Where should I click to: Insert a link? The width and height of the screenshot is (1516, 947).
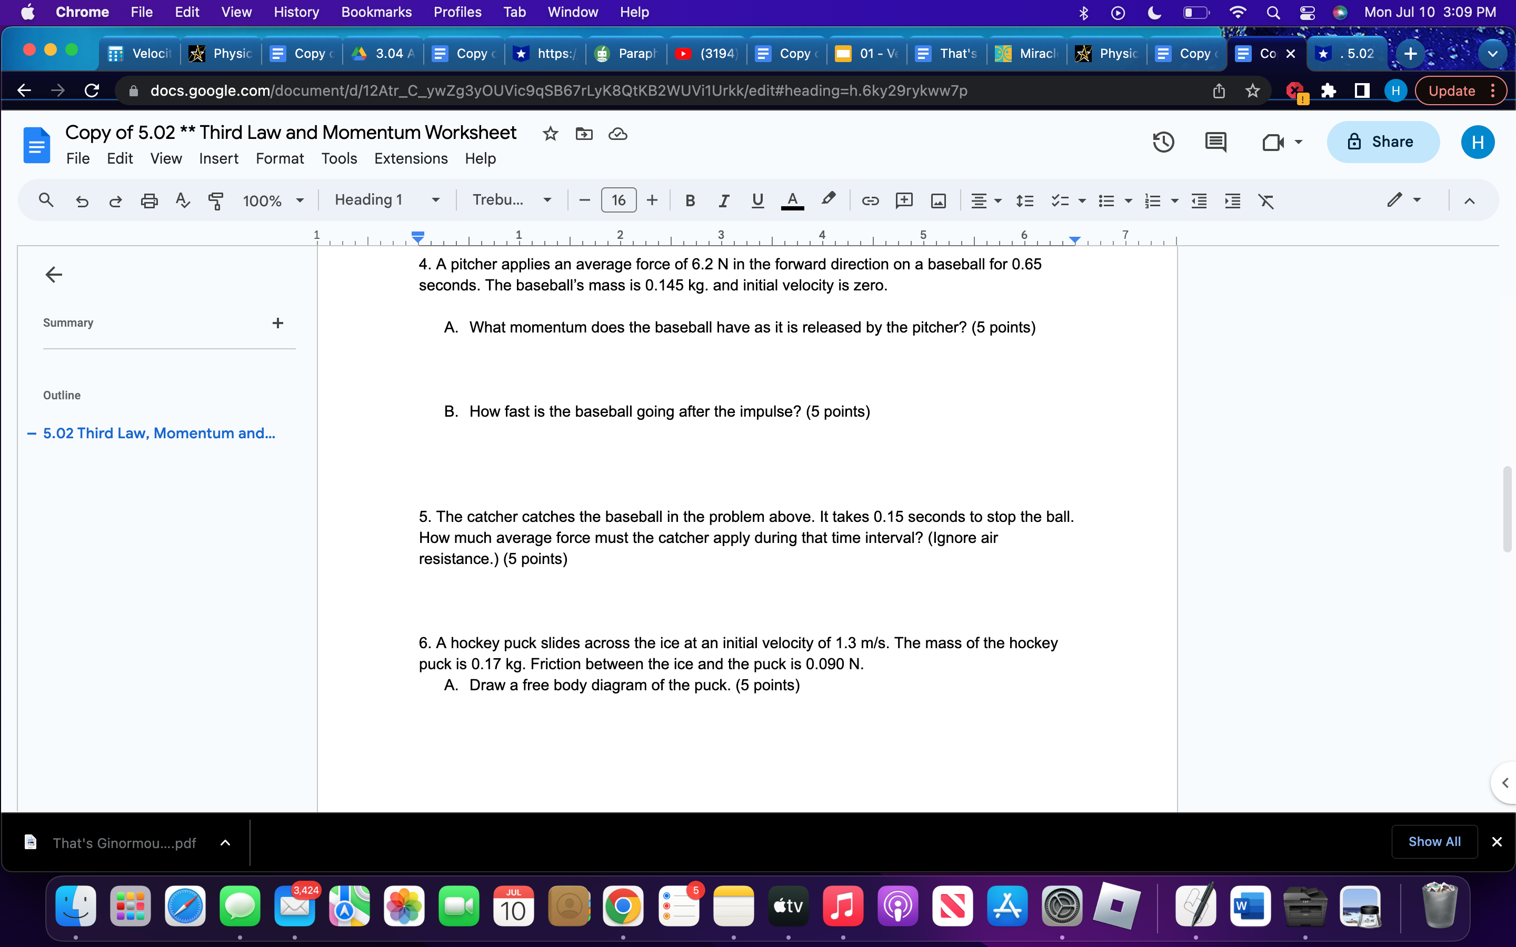[870, 200]
